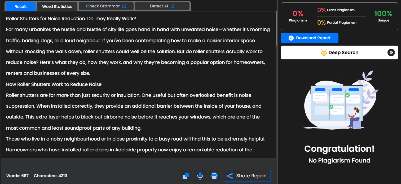Image resolution: width=401 pixels, height=184 pixels.
Task: Click the Share Report button
Action: pos(247,176)
